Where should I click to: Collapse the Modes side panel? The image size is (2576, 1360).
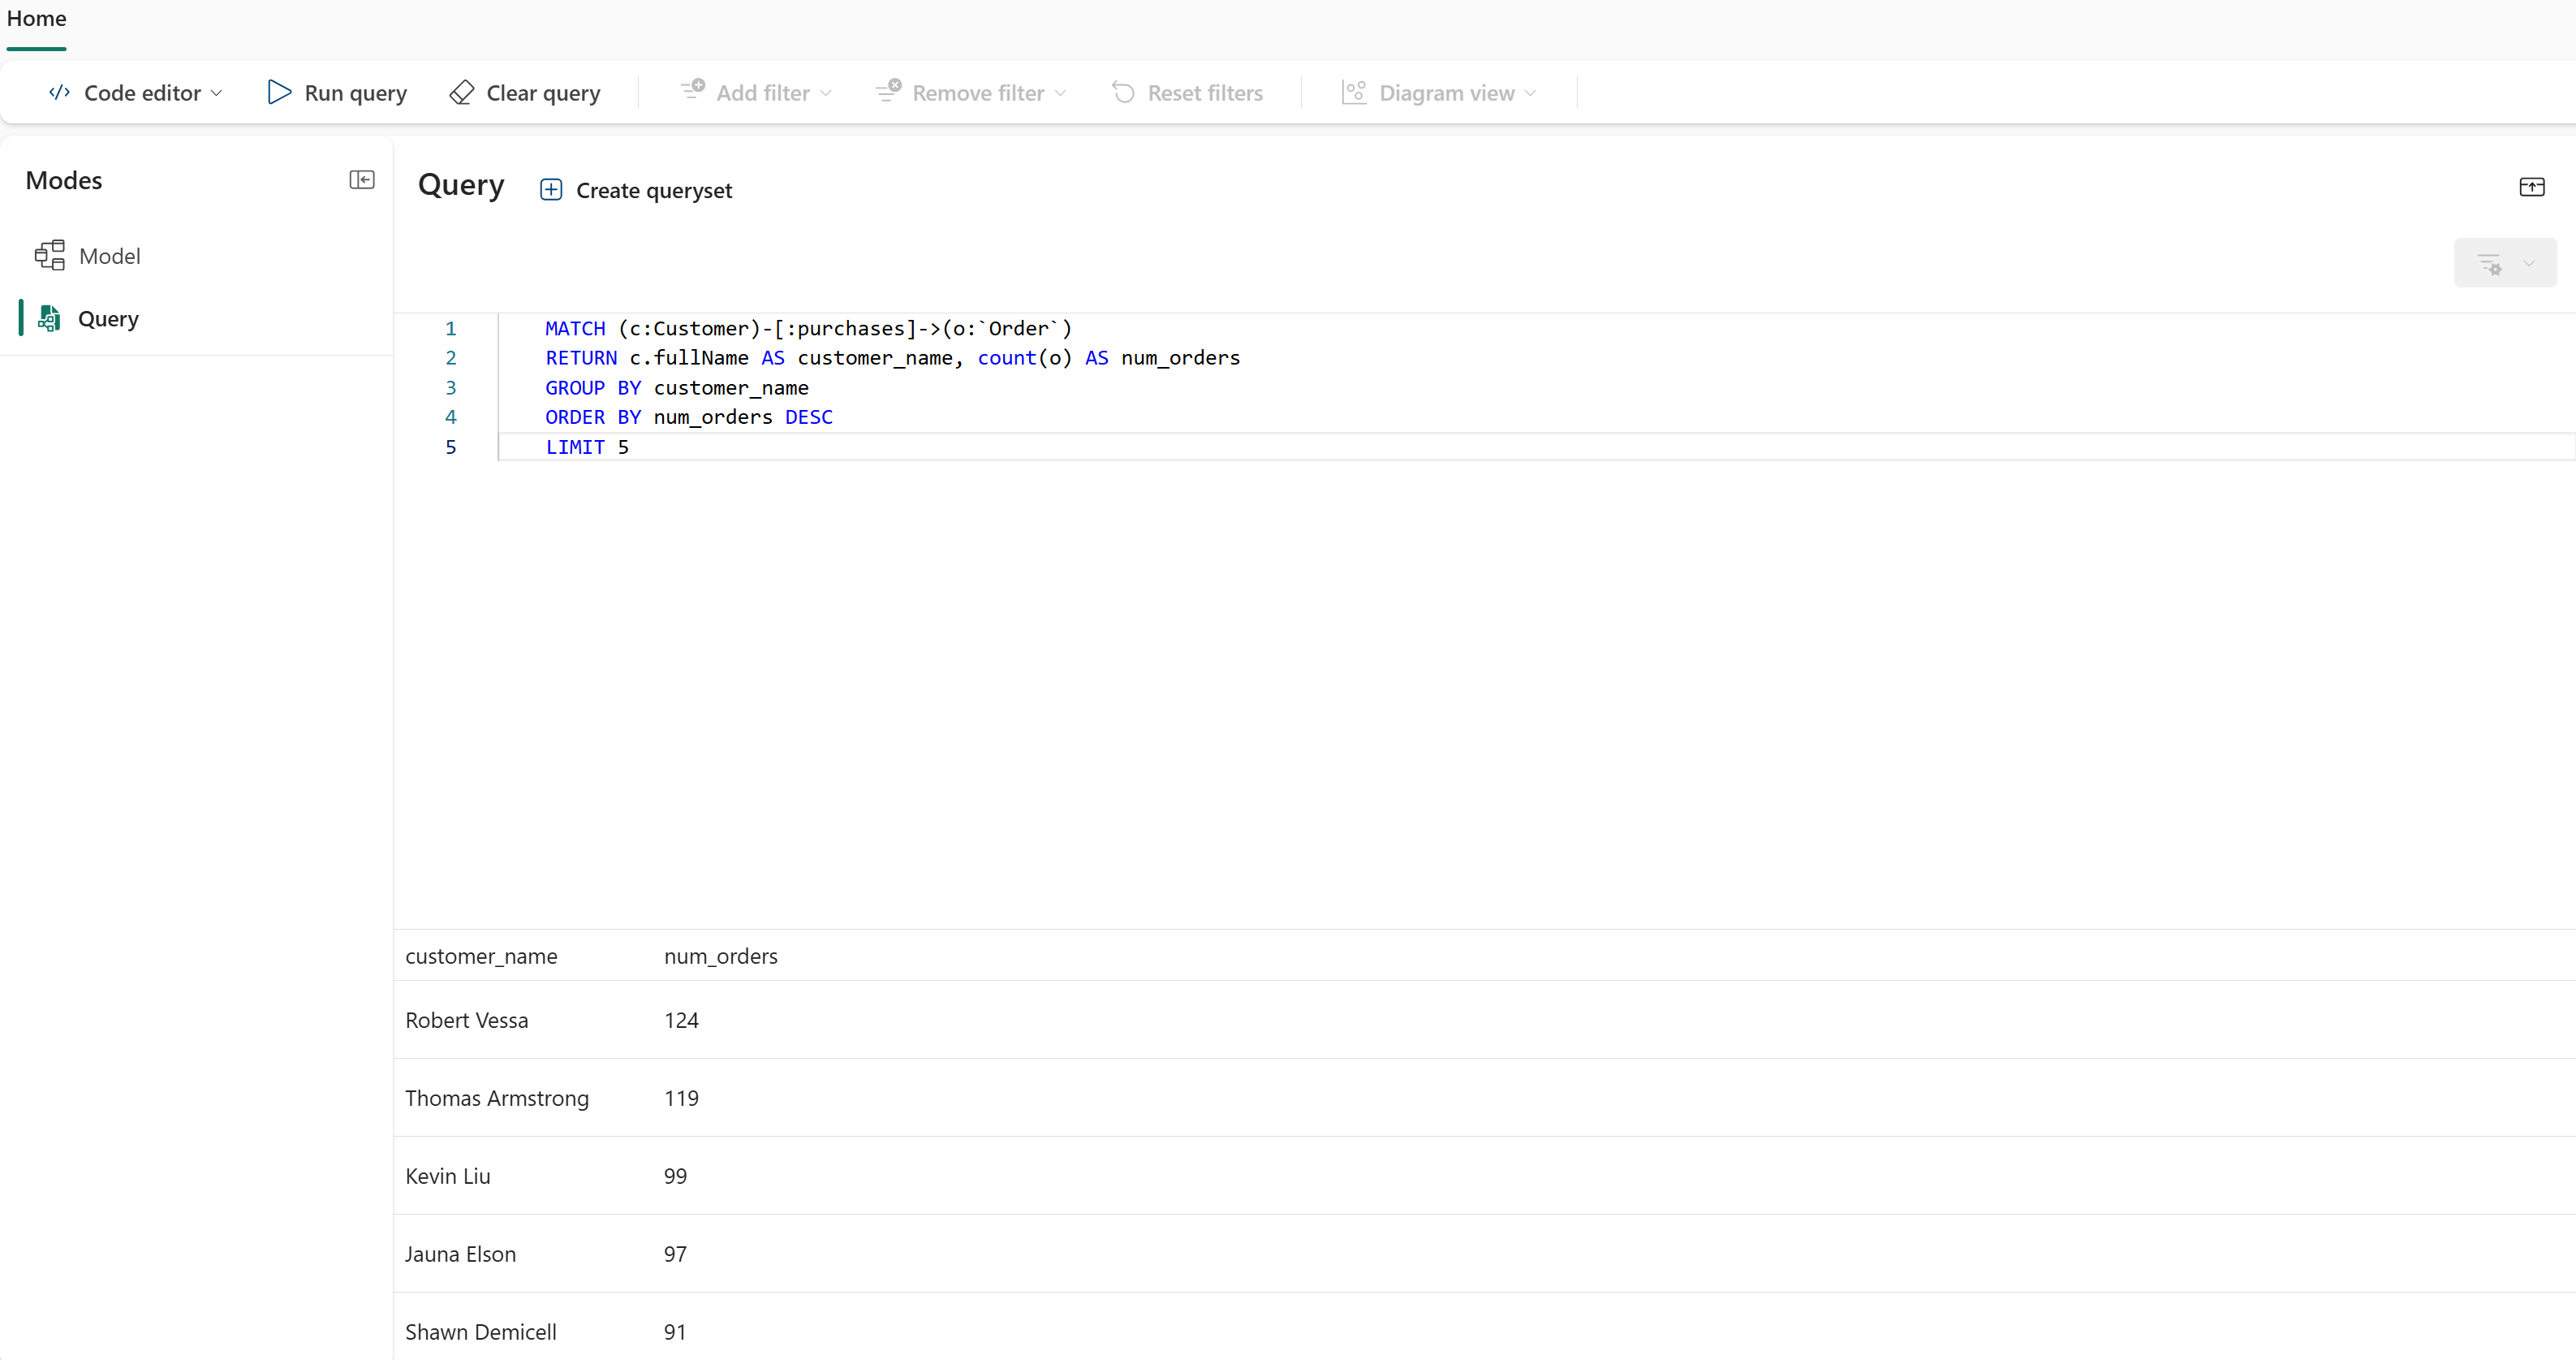tap(362, 180)
